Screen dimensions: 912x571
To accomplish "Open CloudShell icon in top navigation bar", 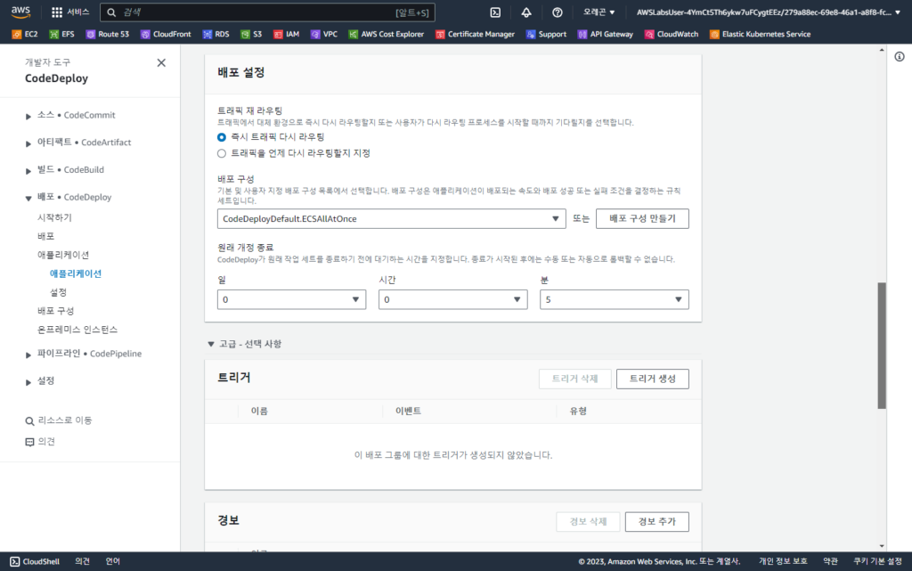I will click(495, 12).
